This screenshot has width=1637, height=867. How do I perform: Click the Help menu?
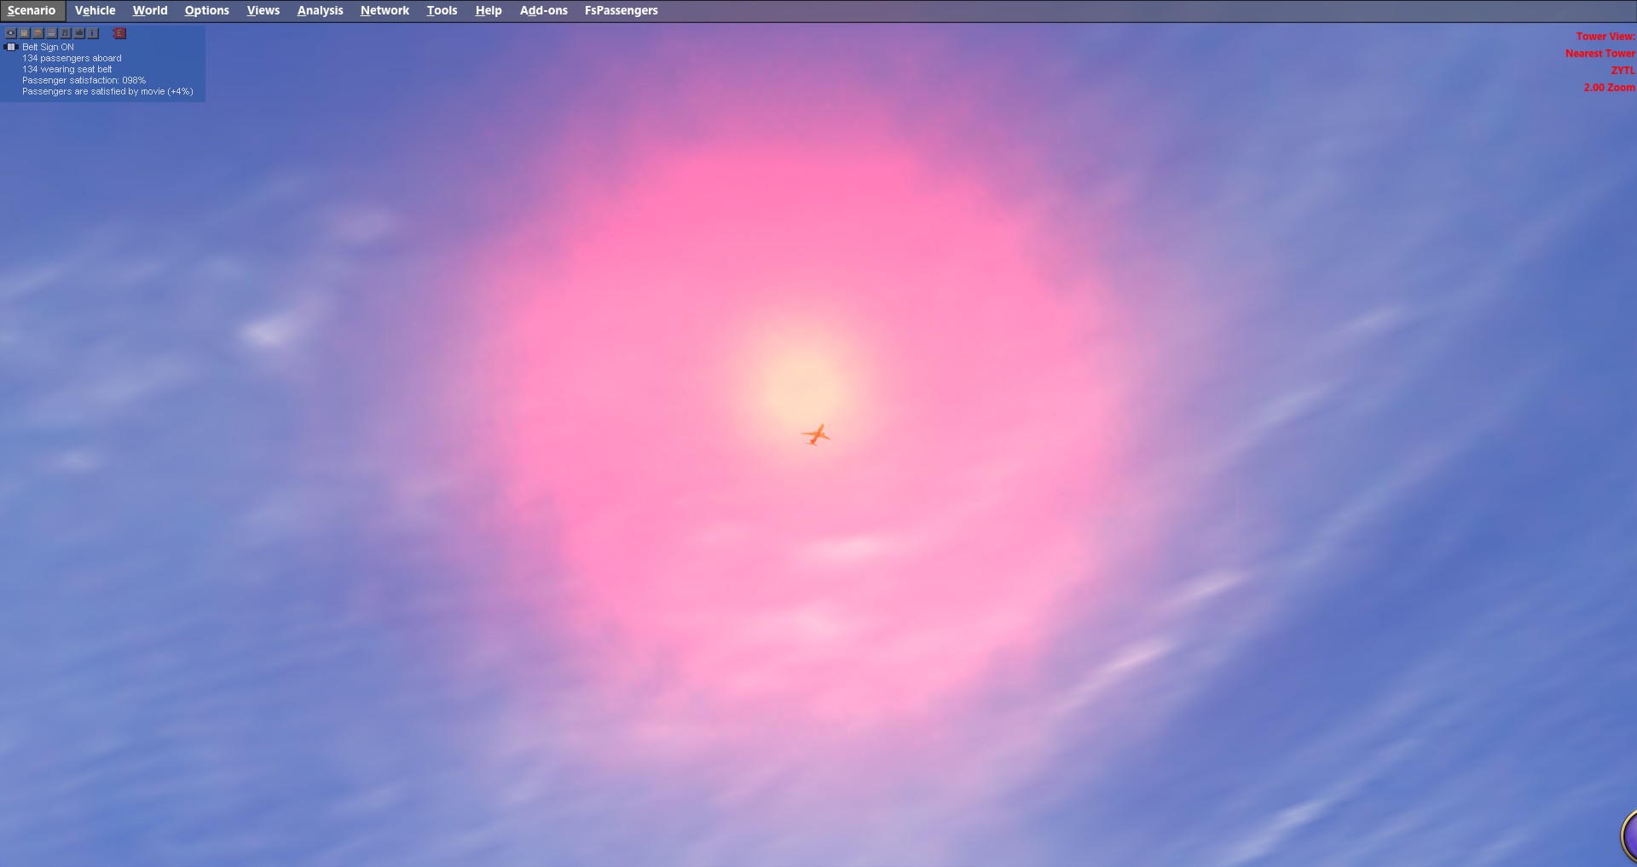488,10
